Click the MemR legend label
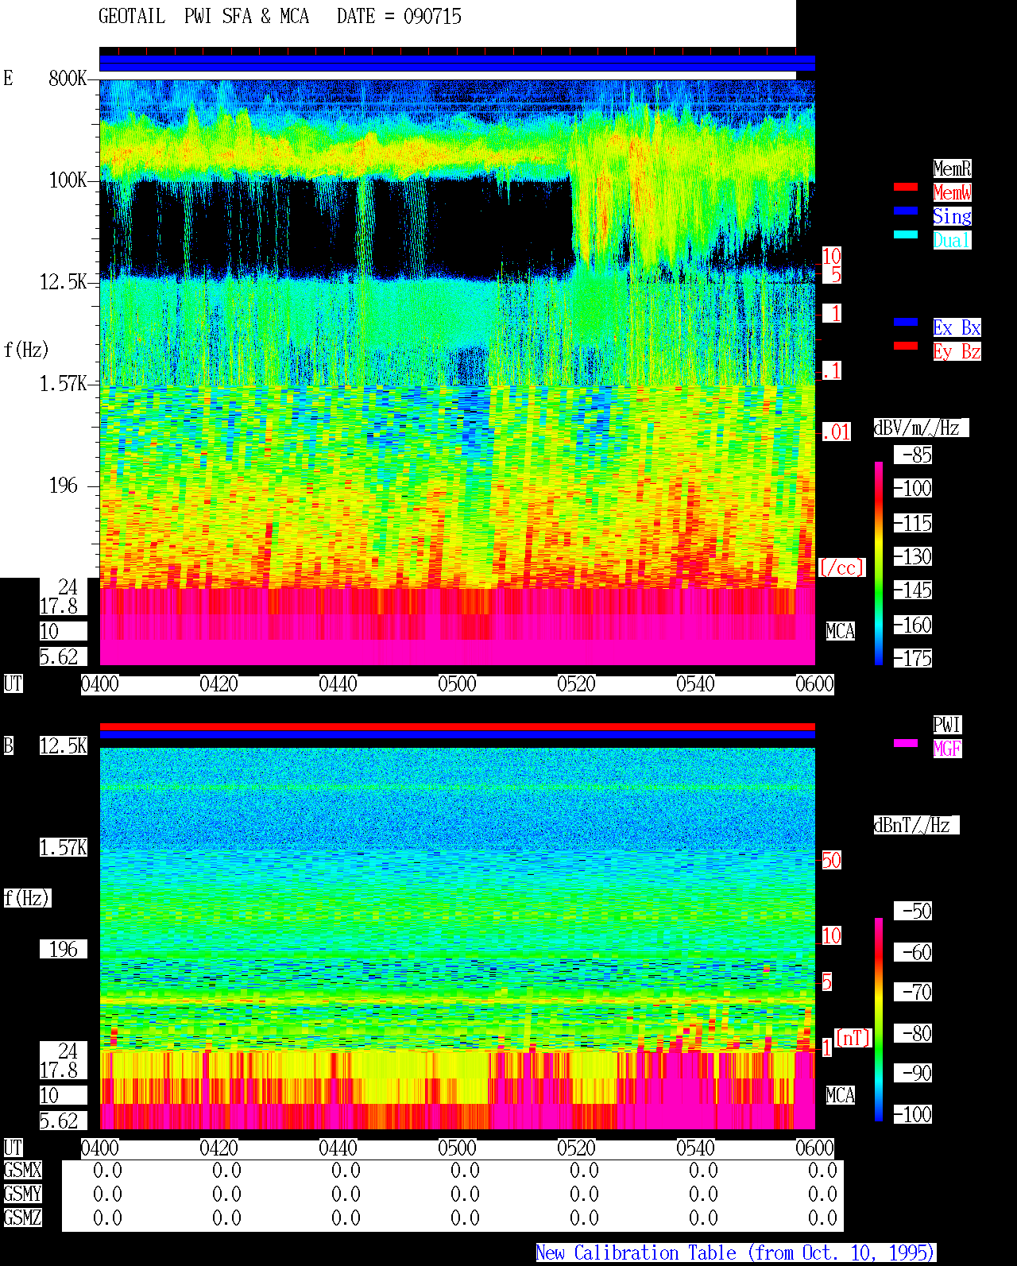Image resolution: width=1017 pixels, height=1266 pixels. (x=952, y=168)
